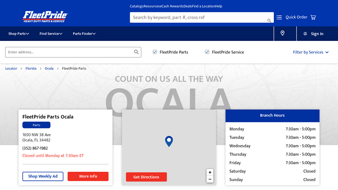Viewport: 338px width, 190px height.
Task: Open the Find Service dropdown
Action: pos(51,34)
